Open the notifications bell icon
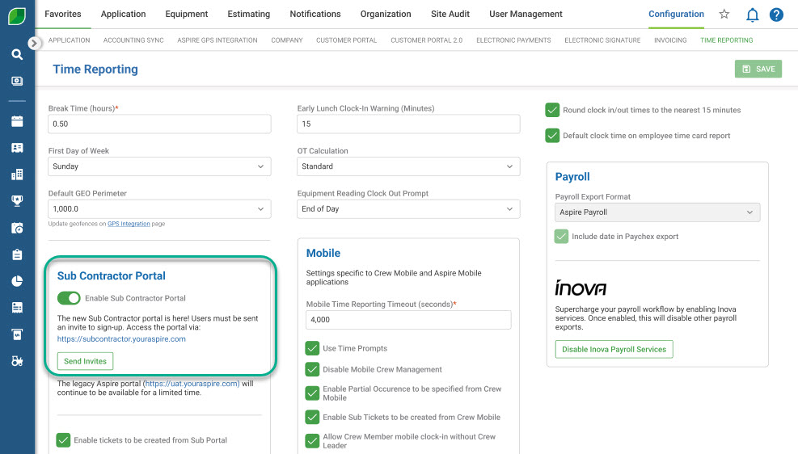The width and height of the screenshot is (798, 454). (x=752, y=15)
